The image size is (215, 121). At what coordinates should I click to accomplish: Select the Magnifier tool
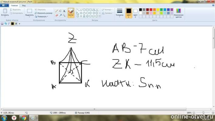pos(64,15)
